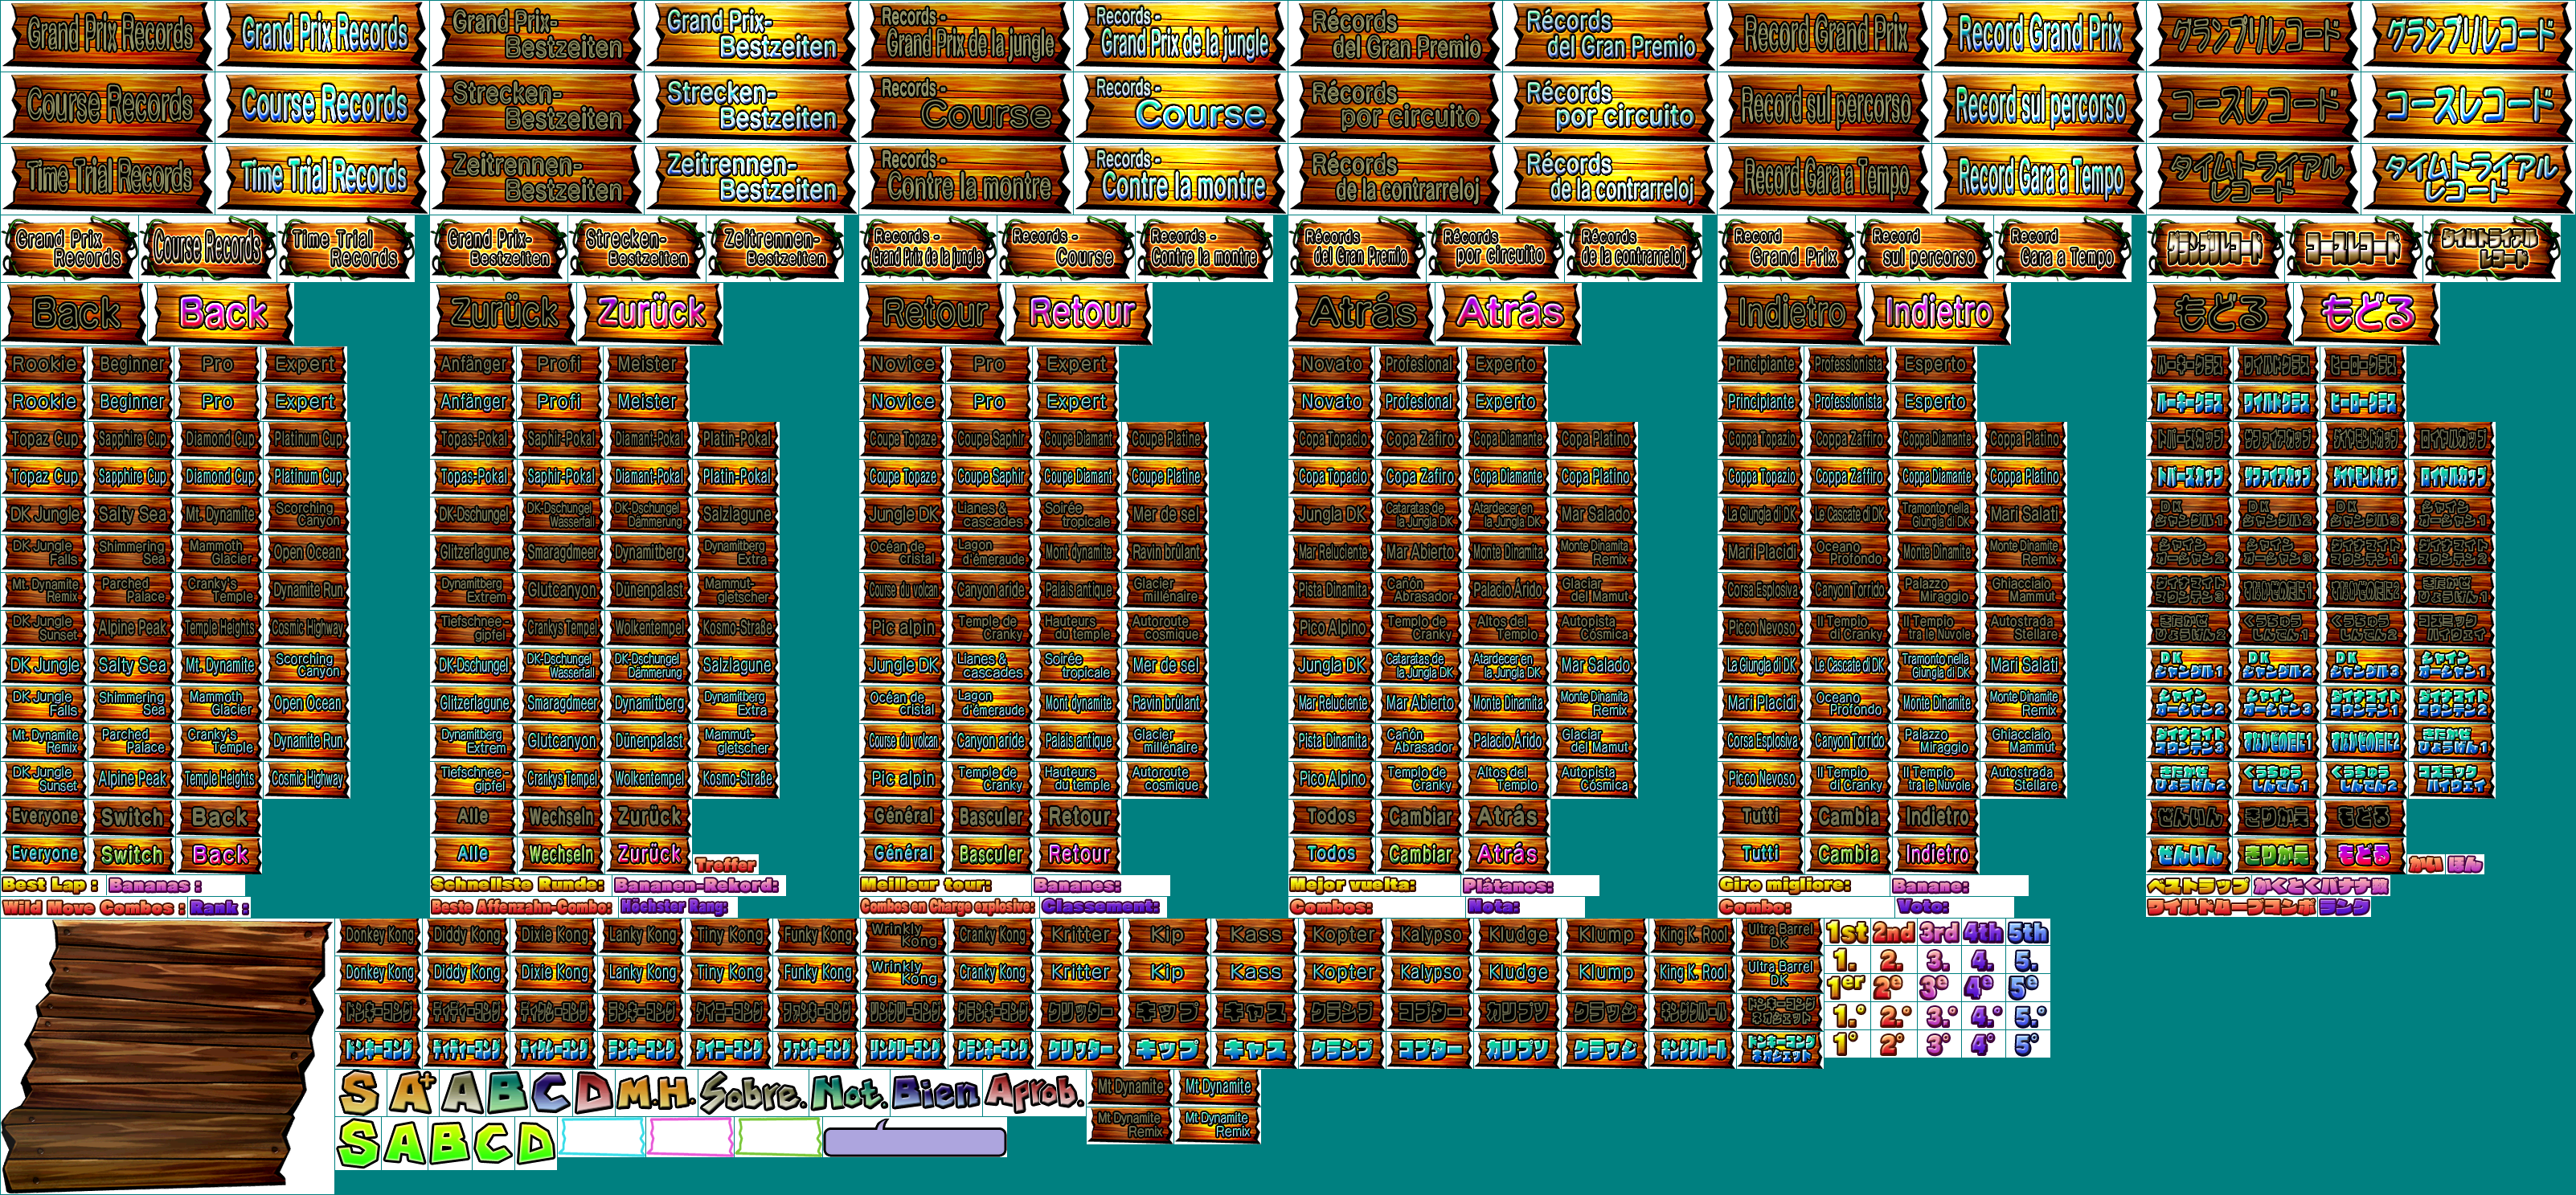Choose the blue-highlighted Copa Zafiro plate
This screenshot has height=1195, width=2576.
tap(1419, 477)
